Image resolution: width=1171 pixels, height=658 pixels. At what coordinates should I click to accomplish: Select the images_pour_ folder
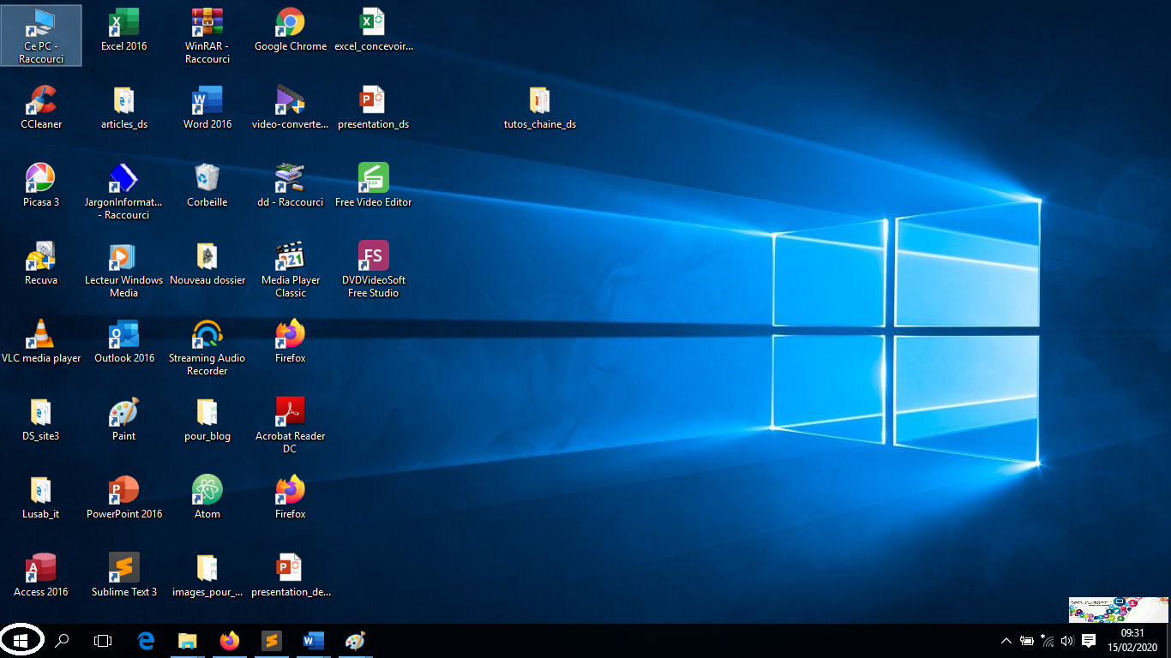(x=207, y=576)
